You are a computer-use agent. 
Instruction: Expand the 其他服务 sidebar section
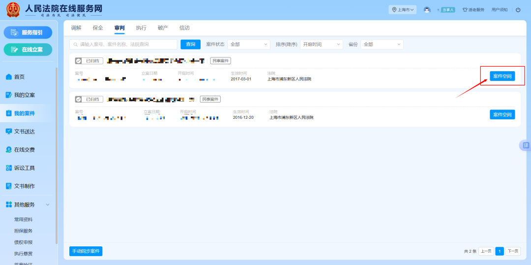click(x=48, y=205)
